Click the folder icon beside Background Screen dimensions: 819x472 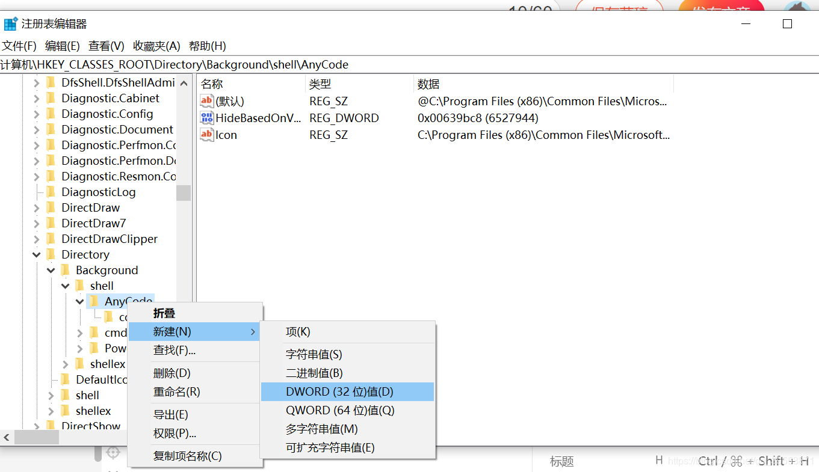click(66, 270)
